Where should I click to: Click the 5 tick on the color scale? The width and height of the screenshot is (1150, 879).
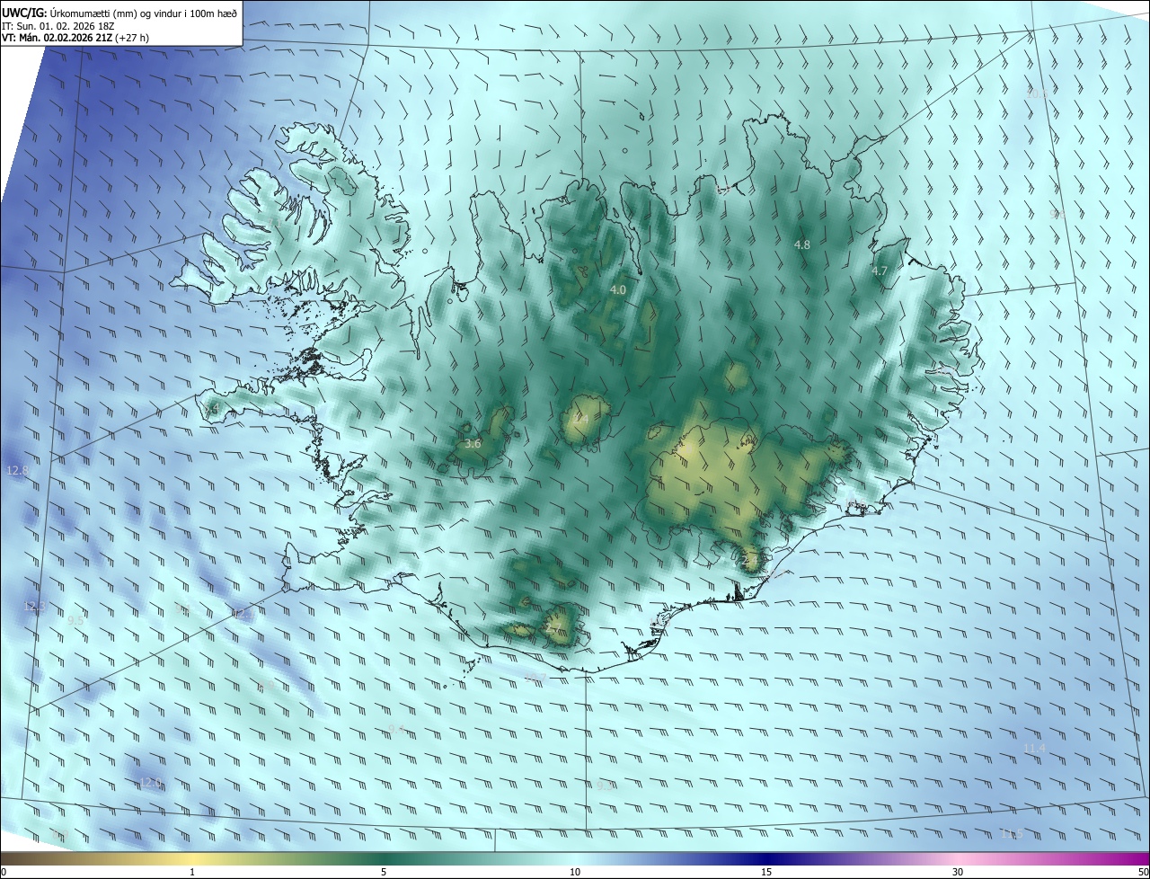(x=384, y=872)
